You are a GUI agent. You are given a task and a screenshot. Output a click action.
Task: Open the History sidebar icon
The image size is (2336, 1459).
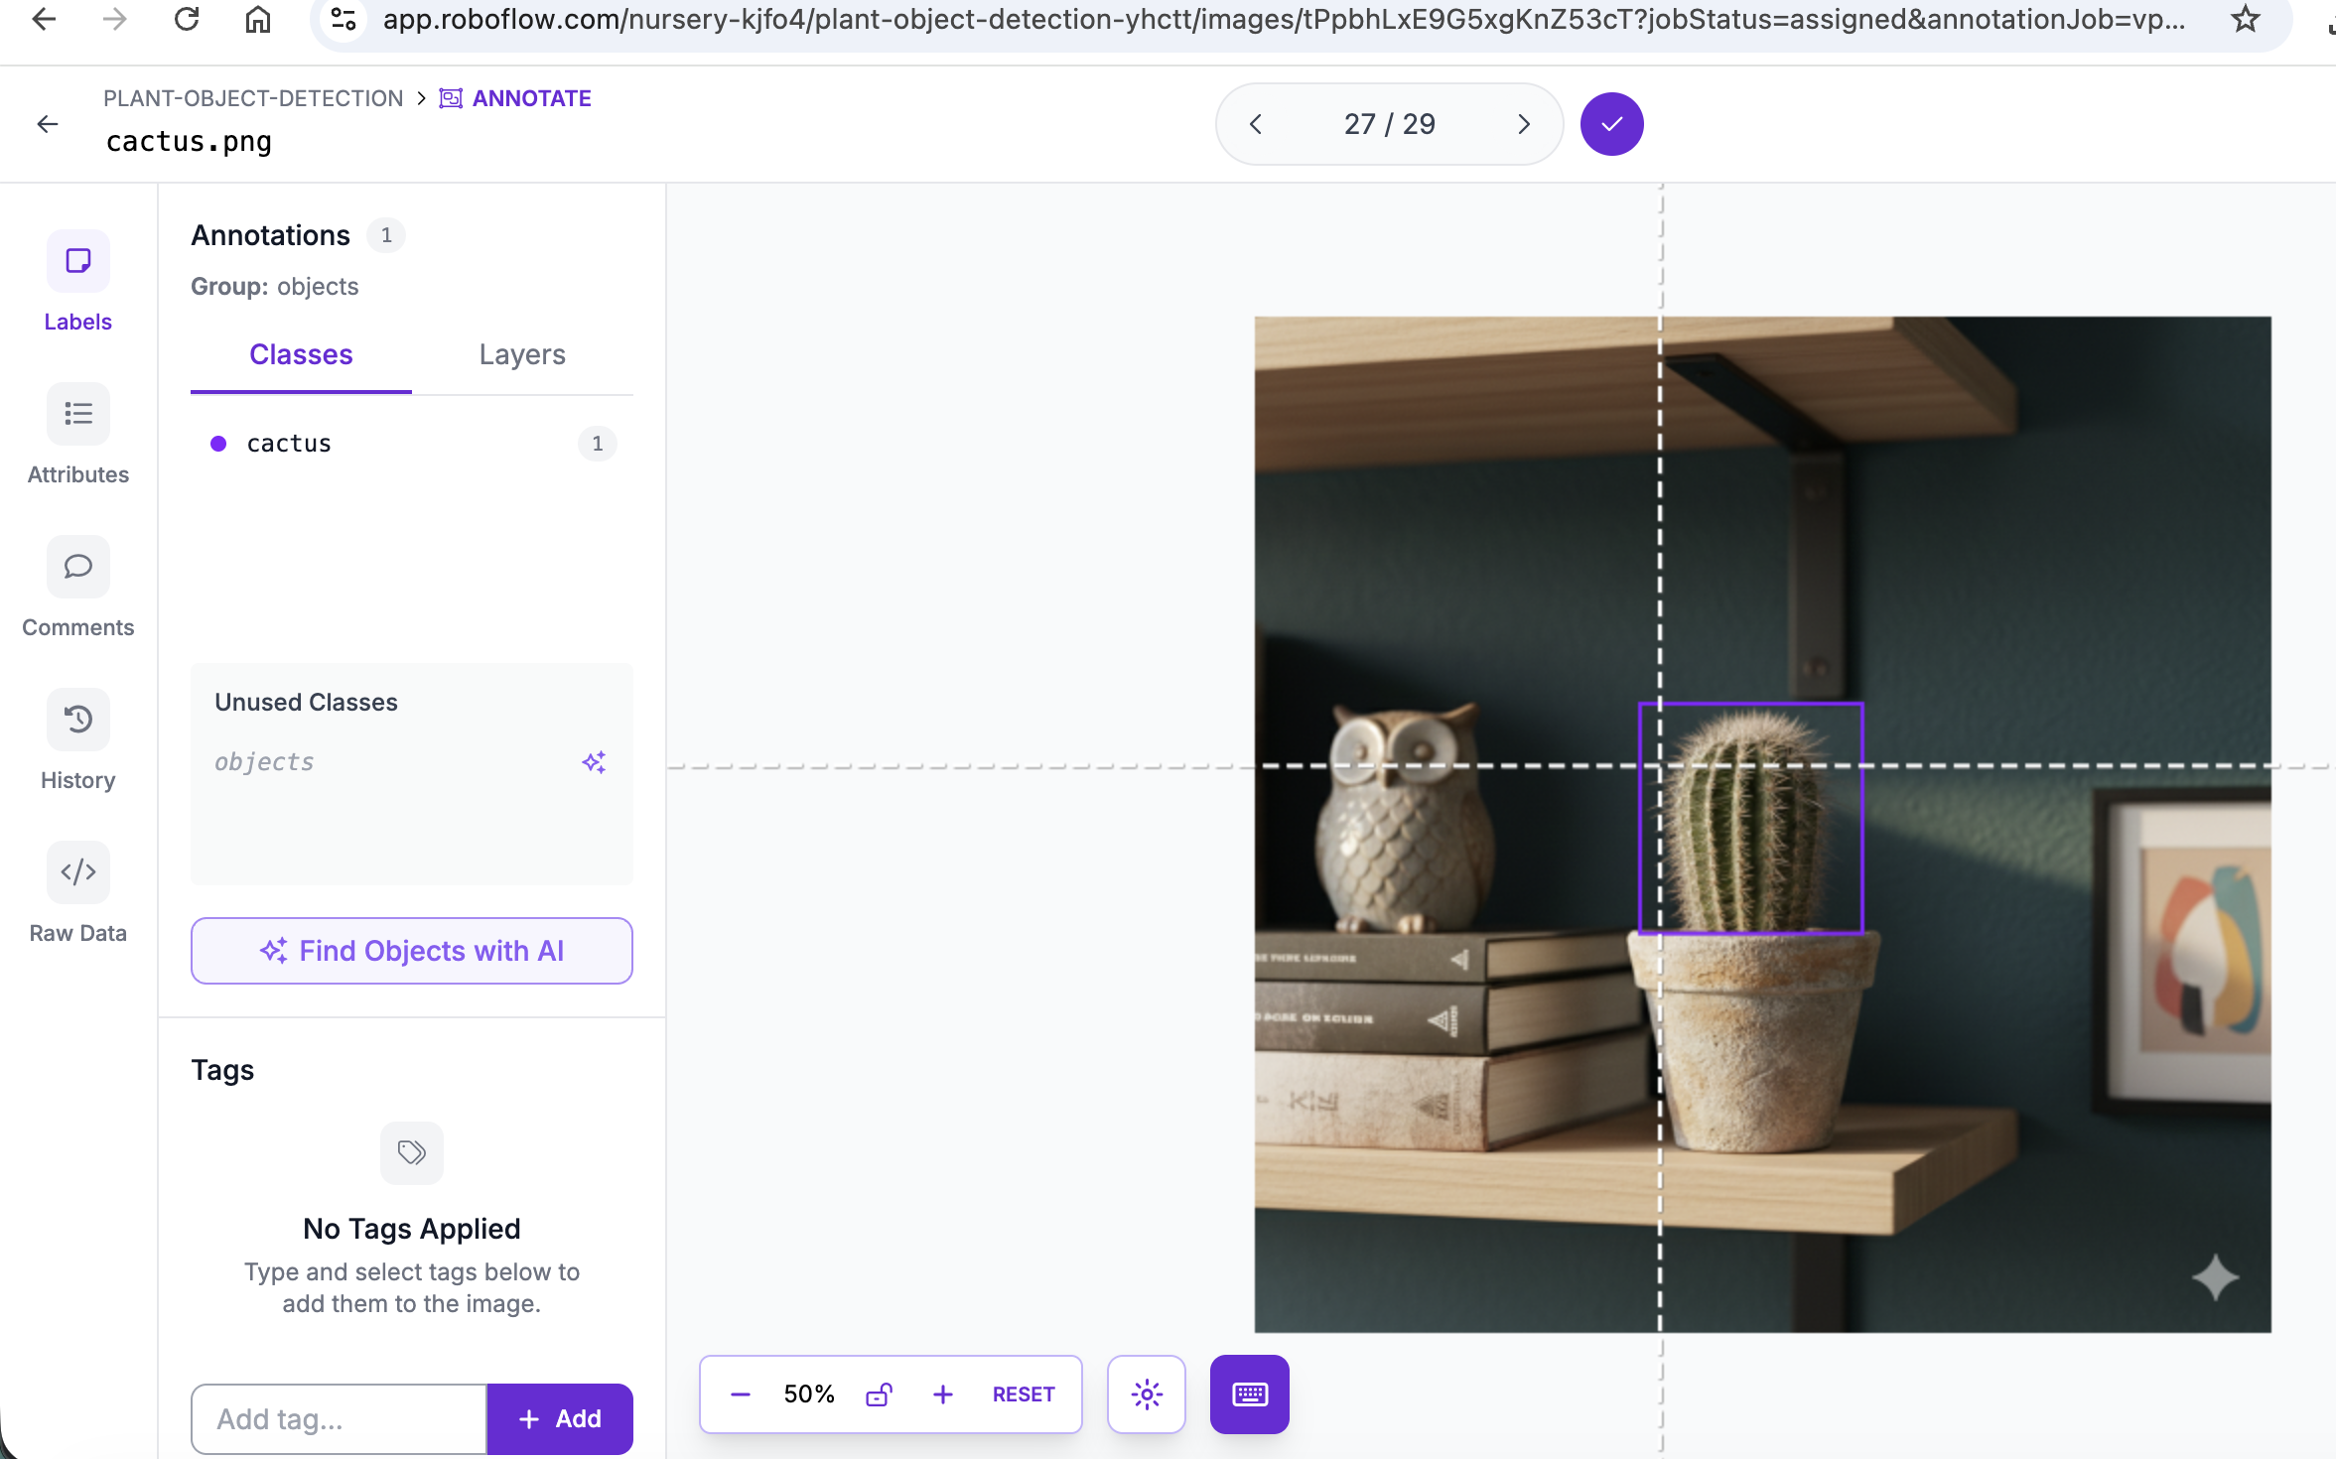point(77,720)
